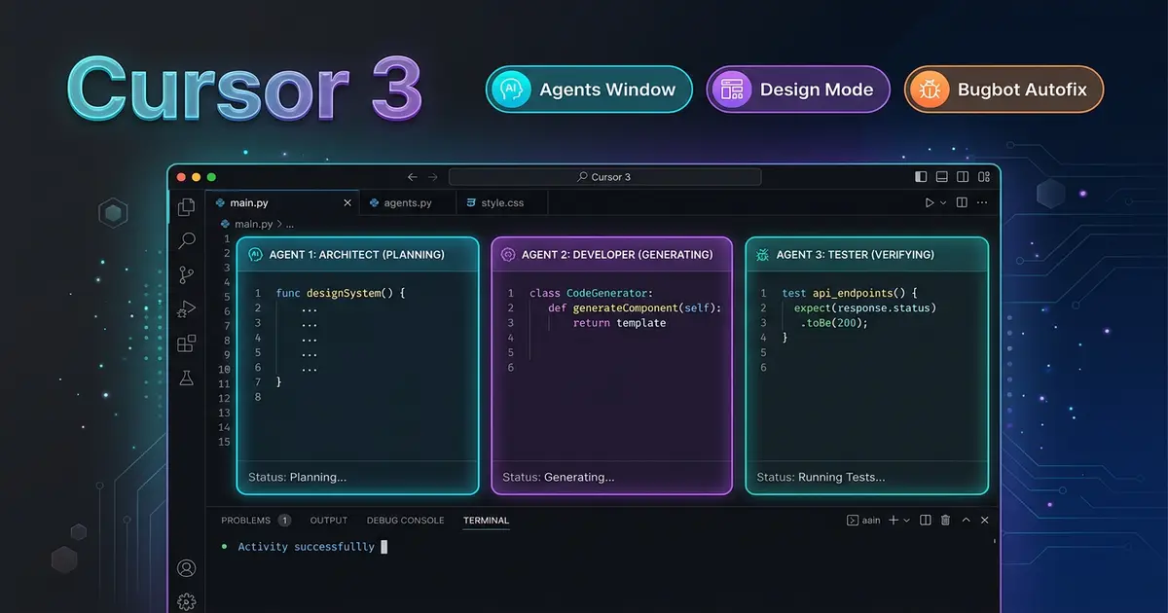Image resolution: width=1168 pixels, height=613 pixels.
Task: Click the Agent 2 gear icon
Action: (508, 254)
